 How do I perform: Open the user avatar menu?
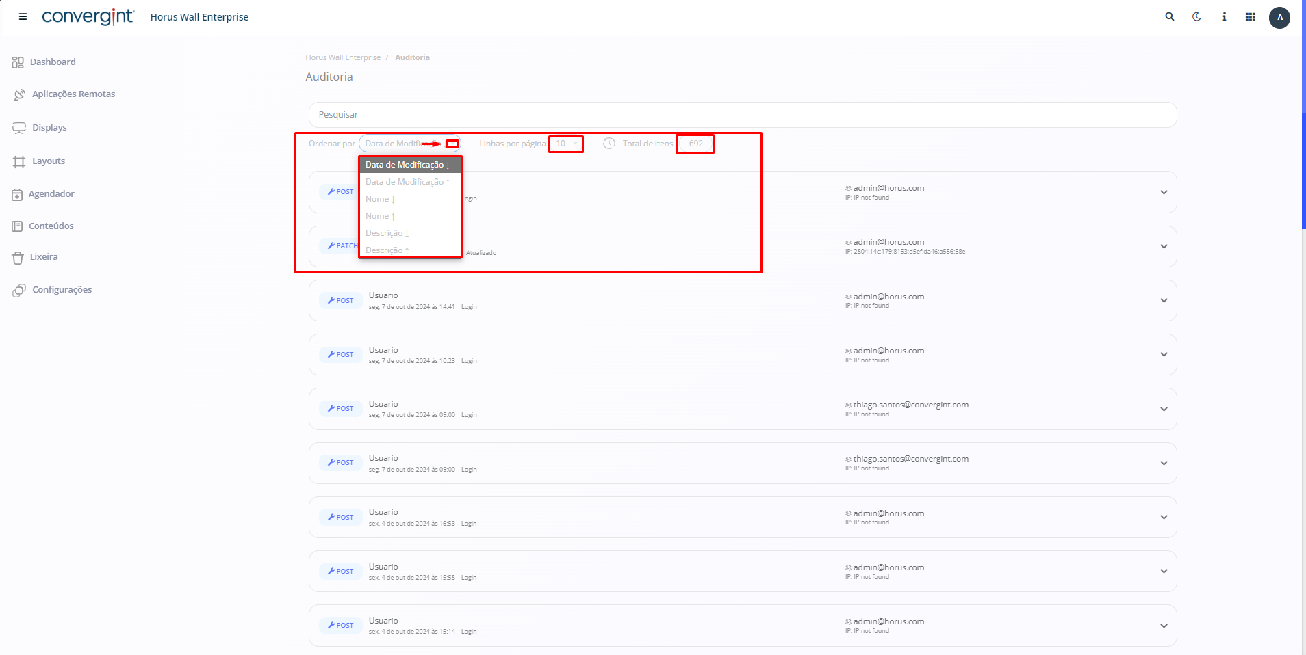pyautogui.click(x=1279, y=18)
